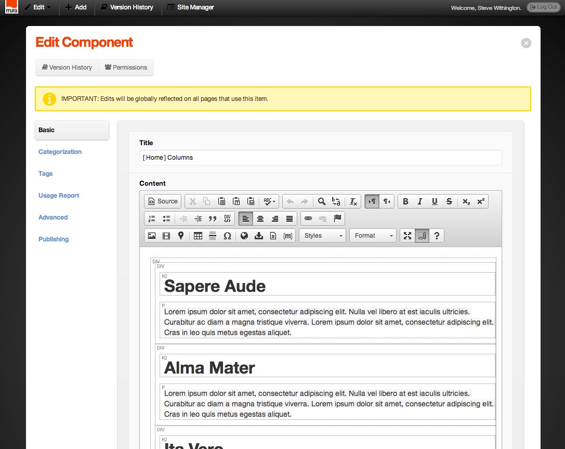Screen dimensions: 565x449
Task: Click the Cut scissors icon
Action: tap(193, 201)
